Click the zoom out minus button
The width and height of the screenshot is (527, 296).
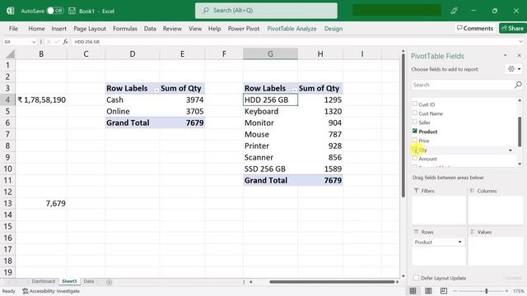click(455, 291)
